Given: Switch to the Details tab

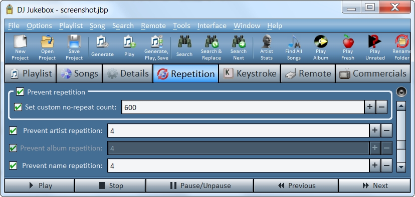Looking at the screenshot, I should 127,73.
